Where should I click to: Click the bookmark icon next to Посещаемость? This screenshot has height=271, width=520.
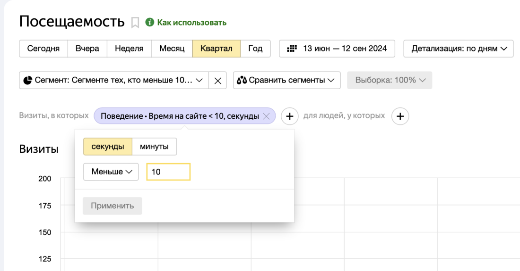[x=135, y=23]
